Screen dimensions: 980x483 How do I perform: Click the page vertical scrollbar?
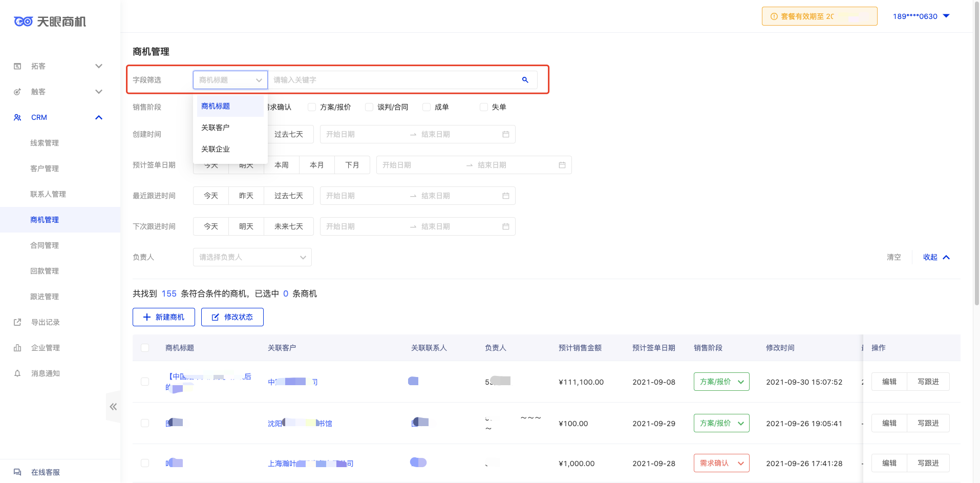[x=976, y=154]
